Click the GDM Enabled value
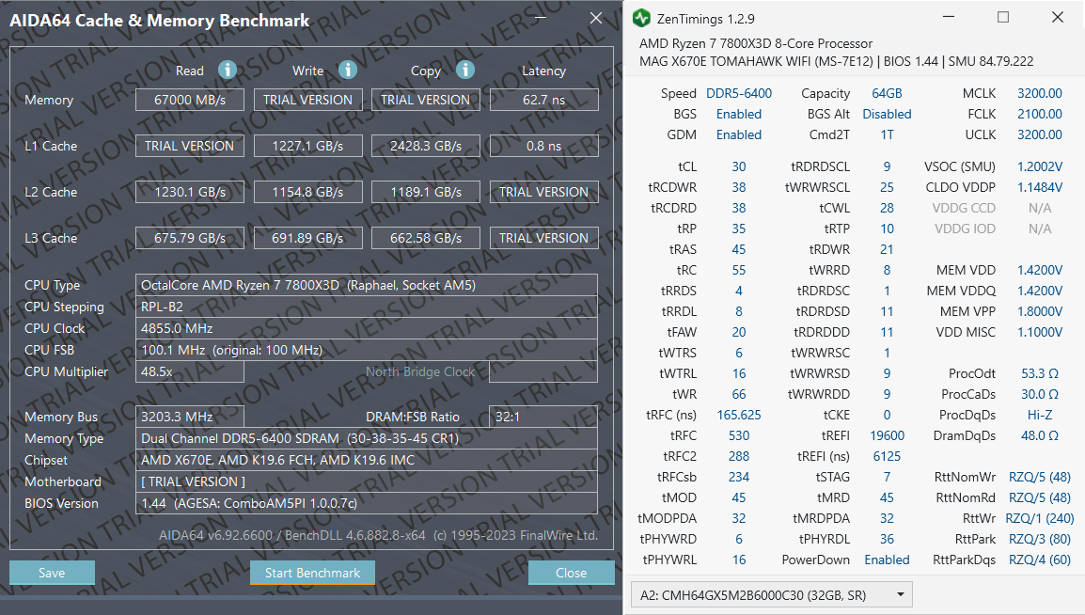1085x615 pixels. coord(739,134)
